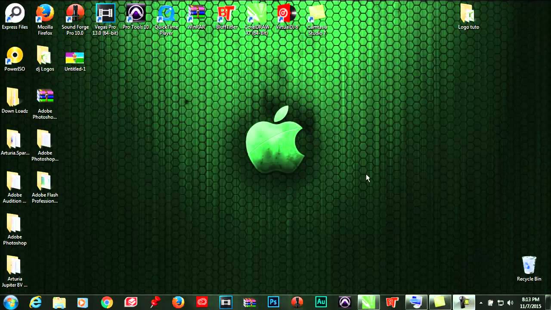This screenshot has width=551, height=310.
Task: Select QuickTime Player desktop shortcut
Action: click(166, 20)
